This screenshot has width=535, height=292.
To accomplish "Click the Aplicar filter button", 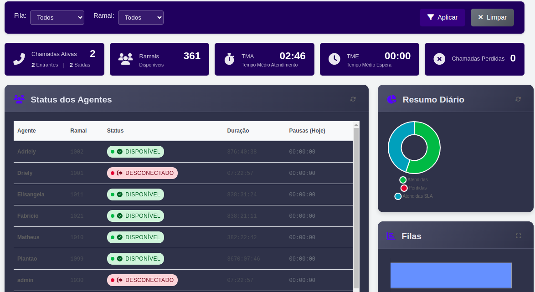I will tap(442, 17).
